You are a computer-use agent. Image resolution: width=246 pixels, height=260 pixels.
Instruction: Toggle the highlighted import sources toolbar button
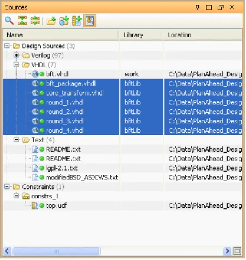tap(90, 21)
